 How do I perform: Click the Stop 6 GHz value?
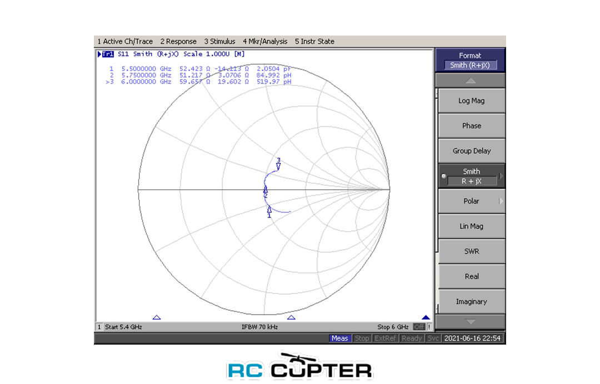(393, 327)
